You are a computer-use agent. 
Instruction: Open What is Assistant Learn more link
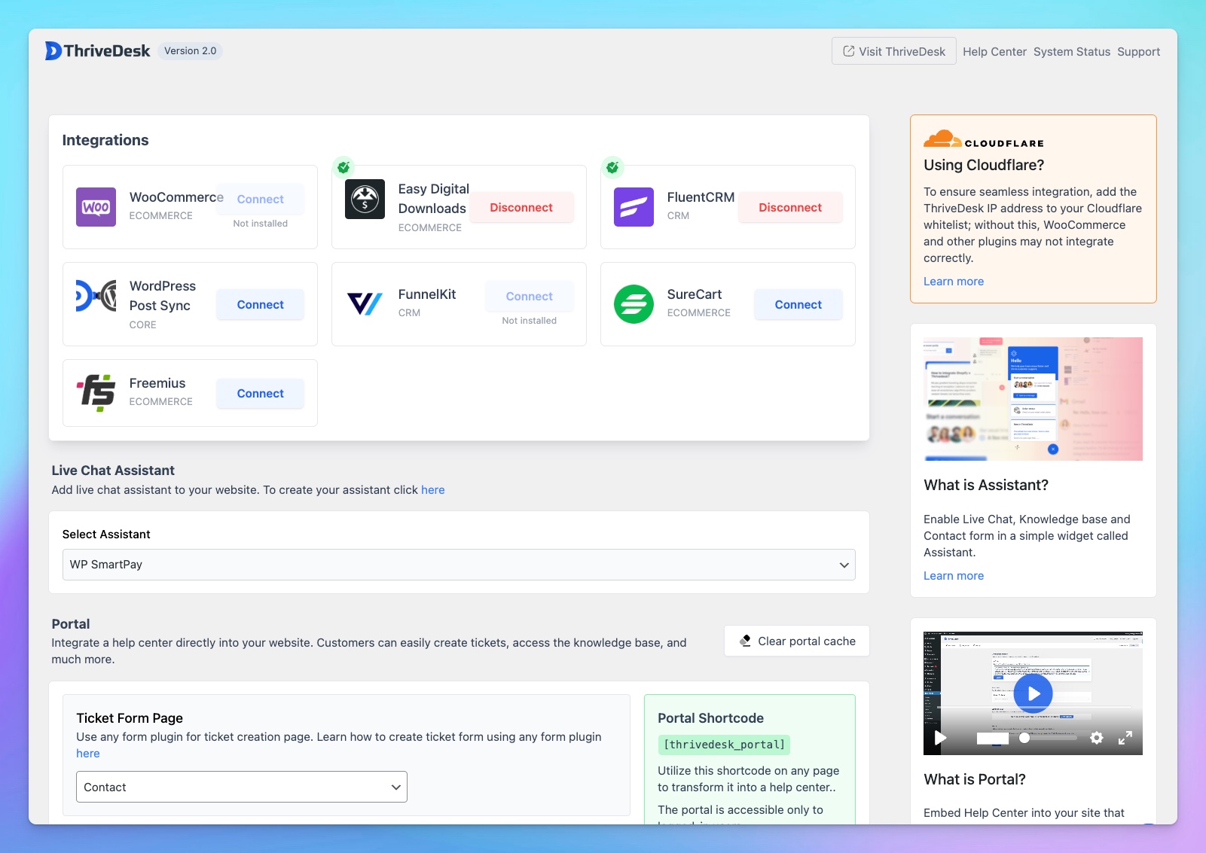[x=954, y=576]
